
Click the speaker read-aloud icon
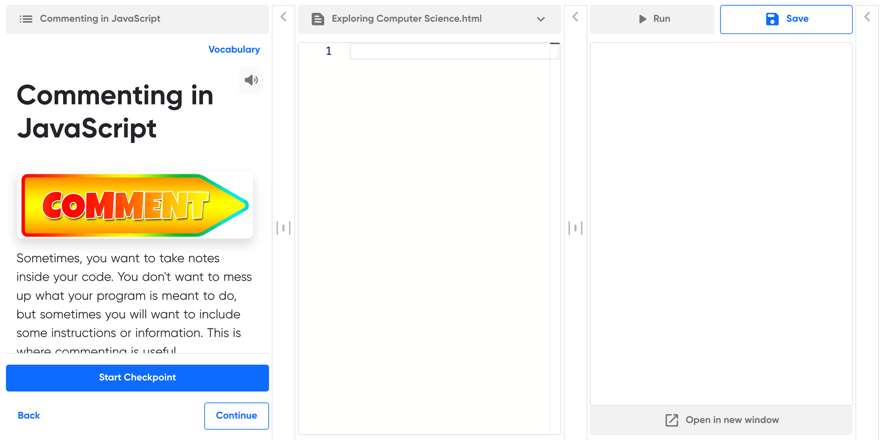coord(251,80)
